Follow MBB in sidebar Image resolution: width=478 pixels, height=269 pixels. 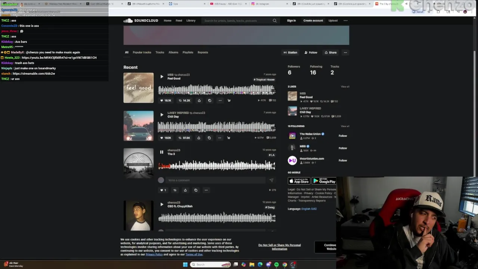343,148
